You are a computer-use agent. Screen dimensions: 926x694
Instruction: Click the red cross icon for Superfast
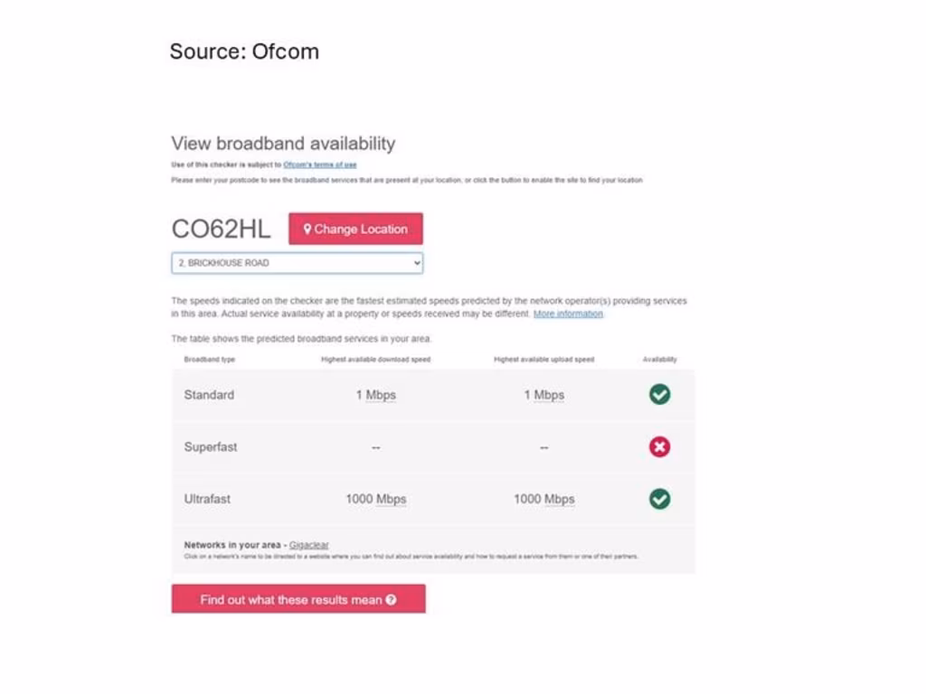(660, 446)
